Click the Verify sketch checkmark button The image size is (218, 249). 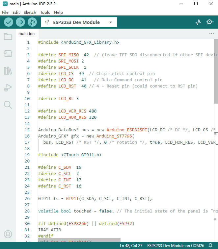pos(9,22)
